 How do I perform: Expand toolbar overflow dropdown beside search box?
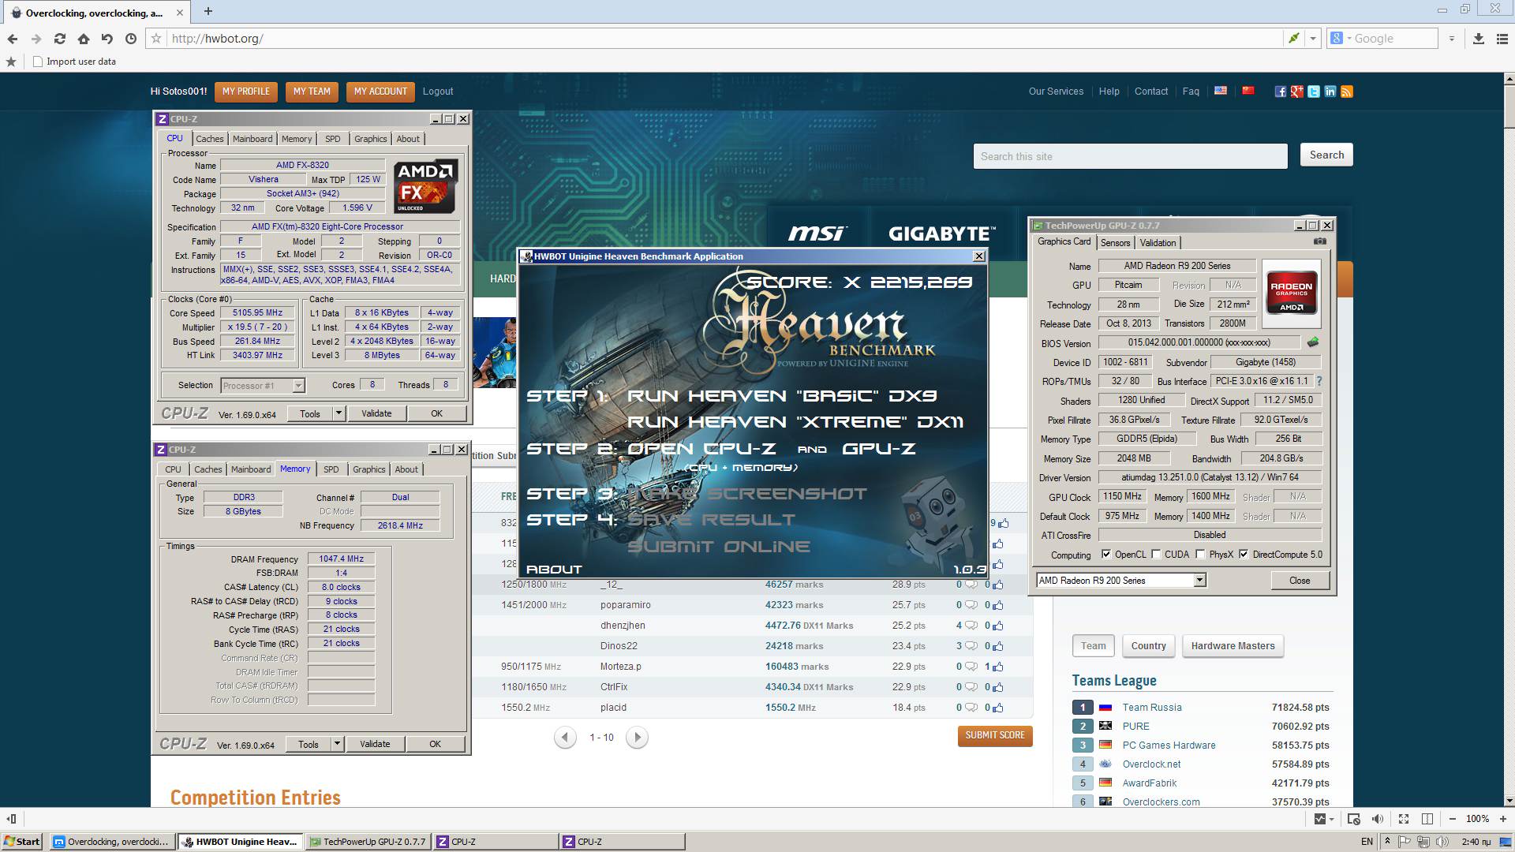(1451, 39)
